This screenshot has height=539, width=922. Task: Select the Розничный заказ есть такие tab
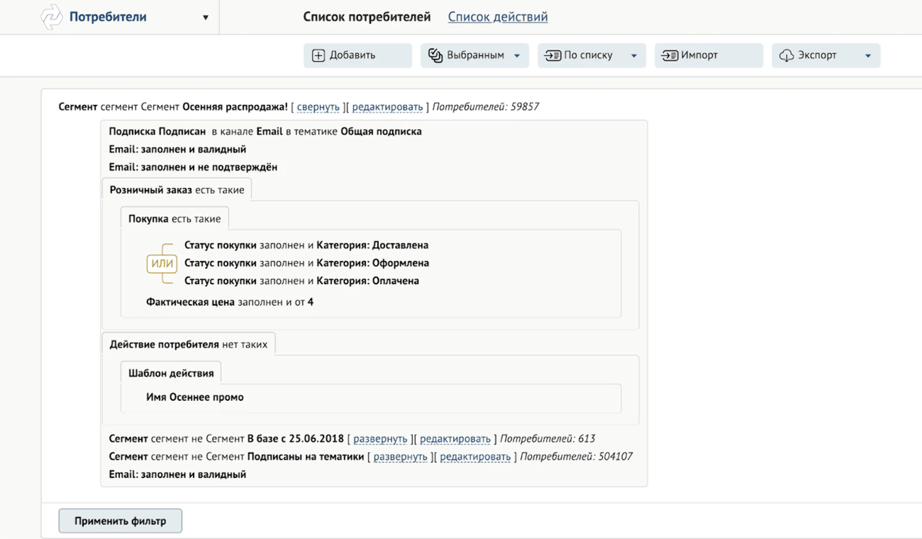(x=177, y=190)
